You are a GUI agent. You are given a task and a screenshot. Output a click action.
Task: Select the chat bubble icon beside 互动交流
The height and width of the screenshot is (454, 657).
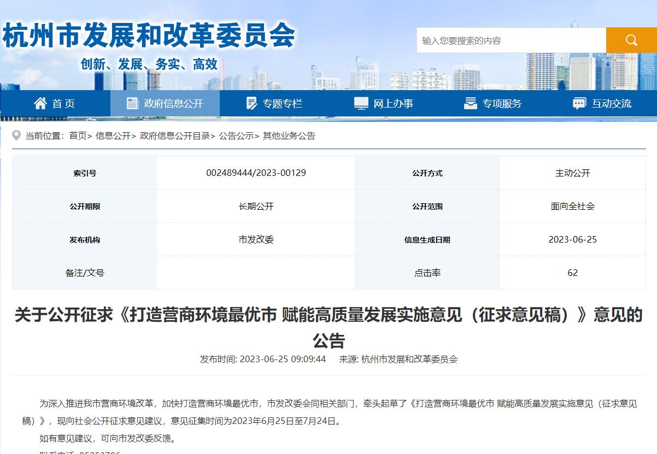point(579,103)
